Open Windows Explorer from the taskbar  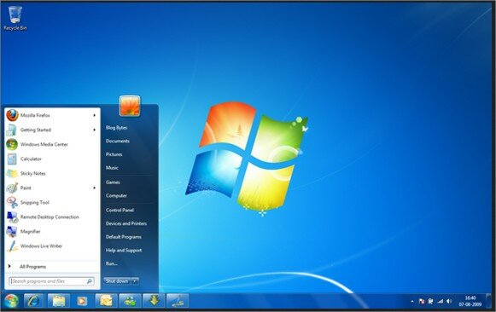pos(59,301)
